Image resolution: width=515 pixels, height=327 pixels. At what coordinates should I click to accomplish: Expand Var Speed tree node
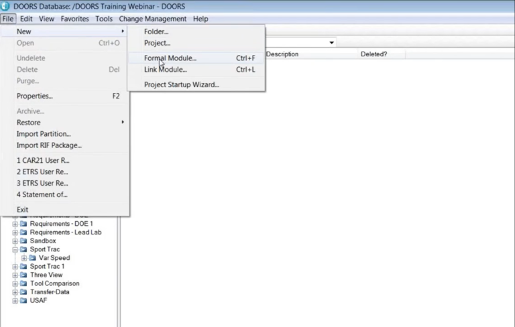tap(24, 258)
